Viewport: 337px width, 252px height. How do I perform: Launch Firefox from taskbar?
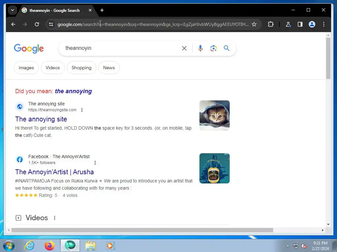click(50, 245)
